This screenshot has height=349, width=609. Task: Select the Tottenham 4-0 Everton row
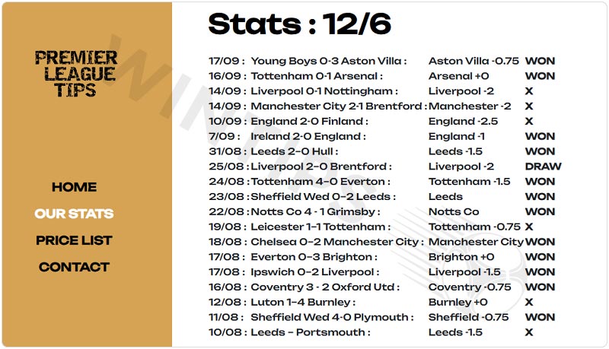320,182
